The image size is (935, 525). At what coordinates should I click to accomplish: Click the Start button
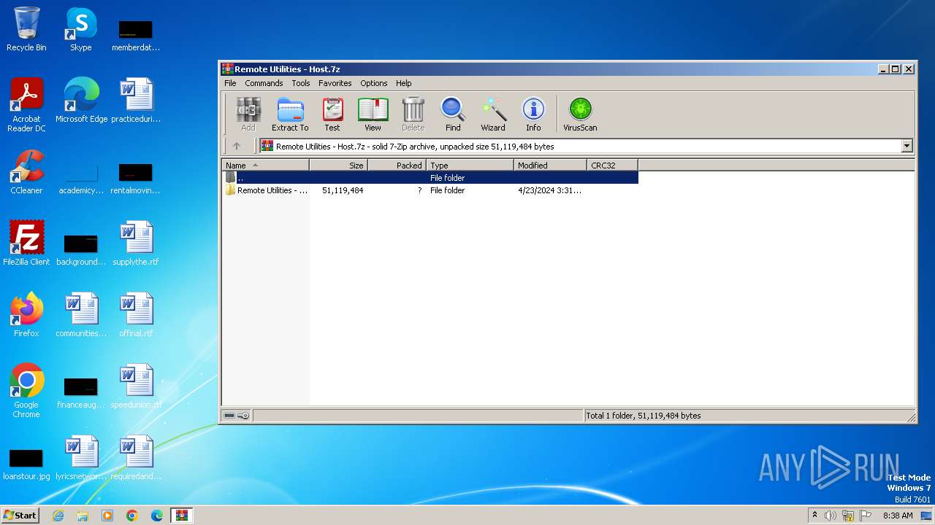coord(20,515)
